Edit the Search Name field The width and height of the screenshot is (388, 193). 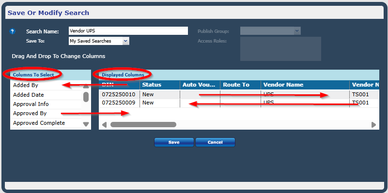pyautogui.click(x=128, y=31)
